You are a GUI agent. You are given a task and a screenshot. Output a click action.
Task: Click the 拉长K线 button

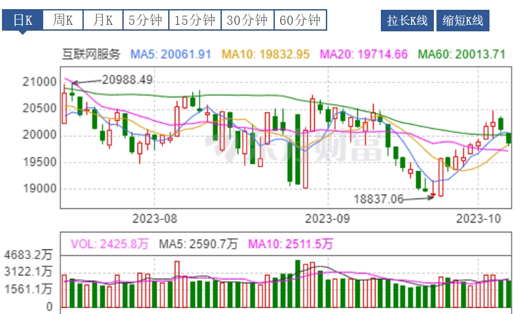click(x=407, y=21)
